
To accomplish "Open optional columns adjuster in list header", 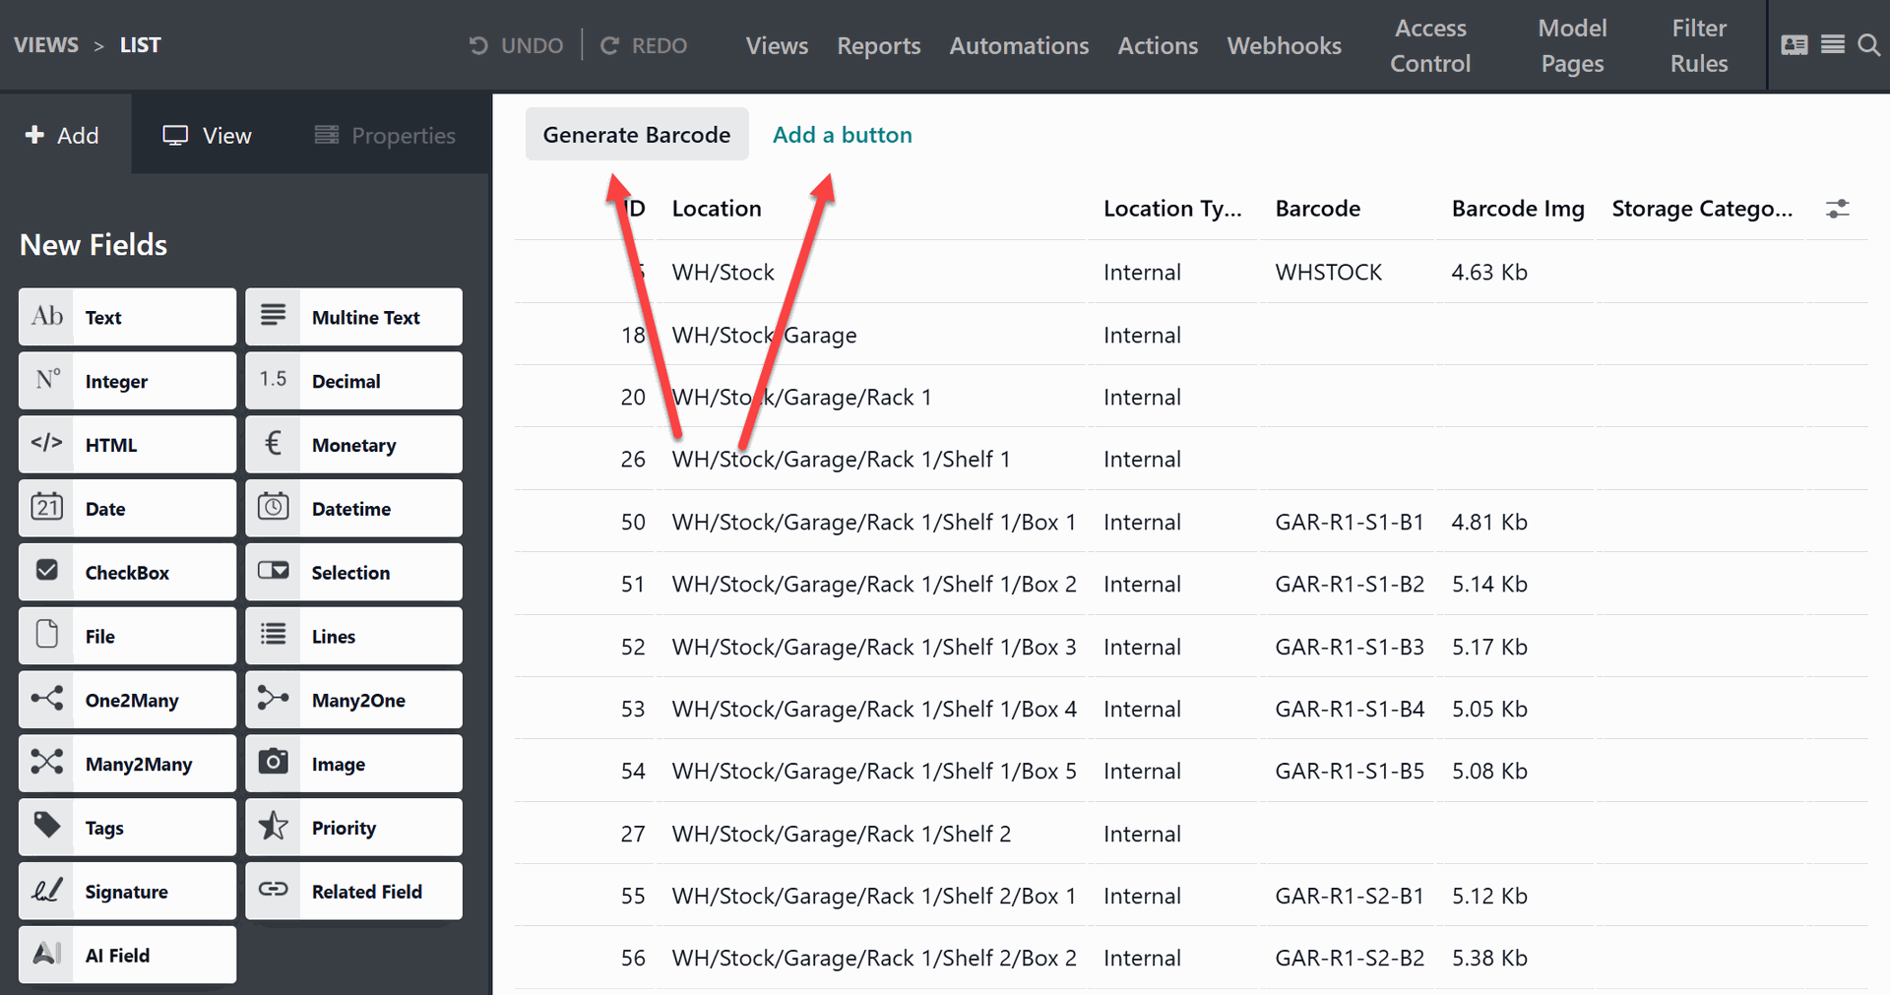I will pos(1837,209).
